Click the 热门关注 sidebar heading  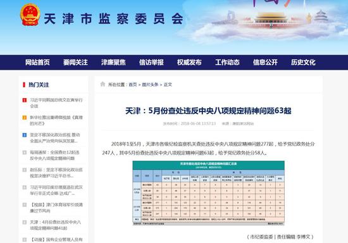click(x=39, y=85)
